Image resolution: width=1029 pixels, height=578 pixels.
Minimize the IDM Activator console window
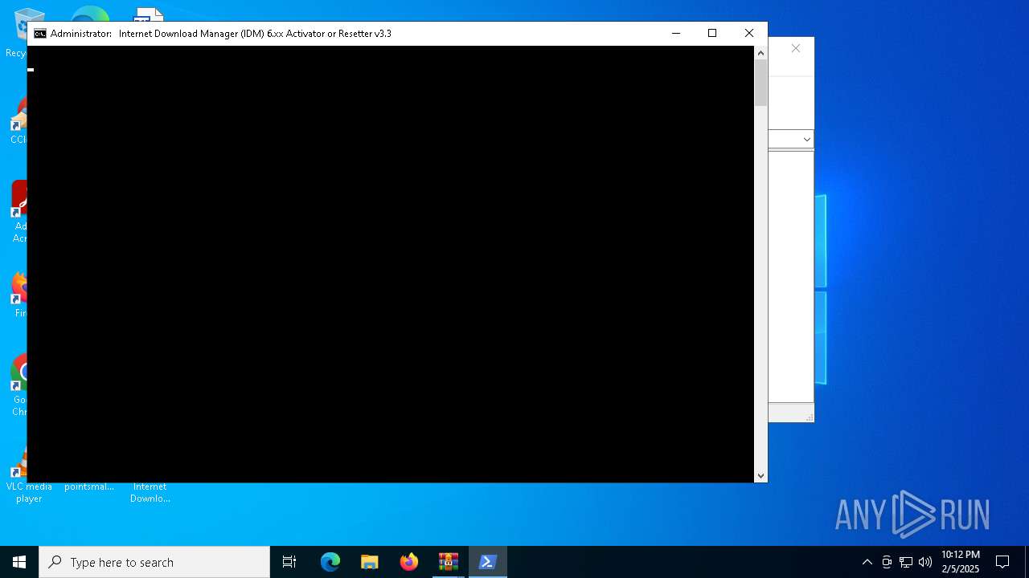point(676,33)
